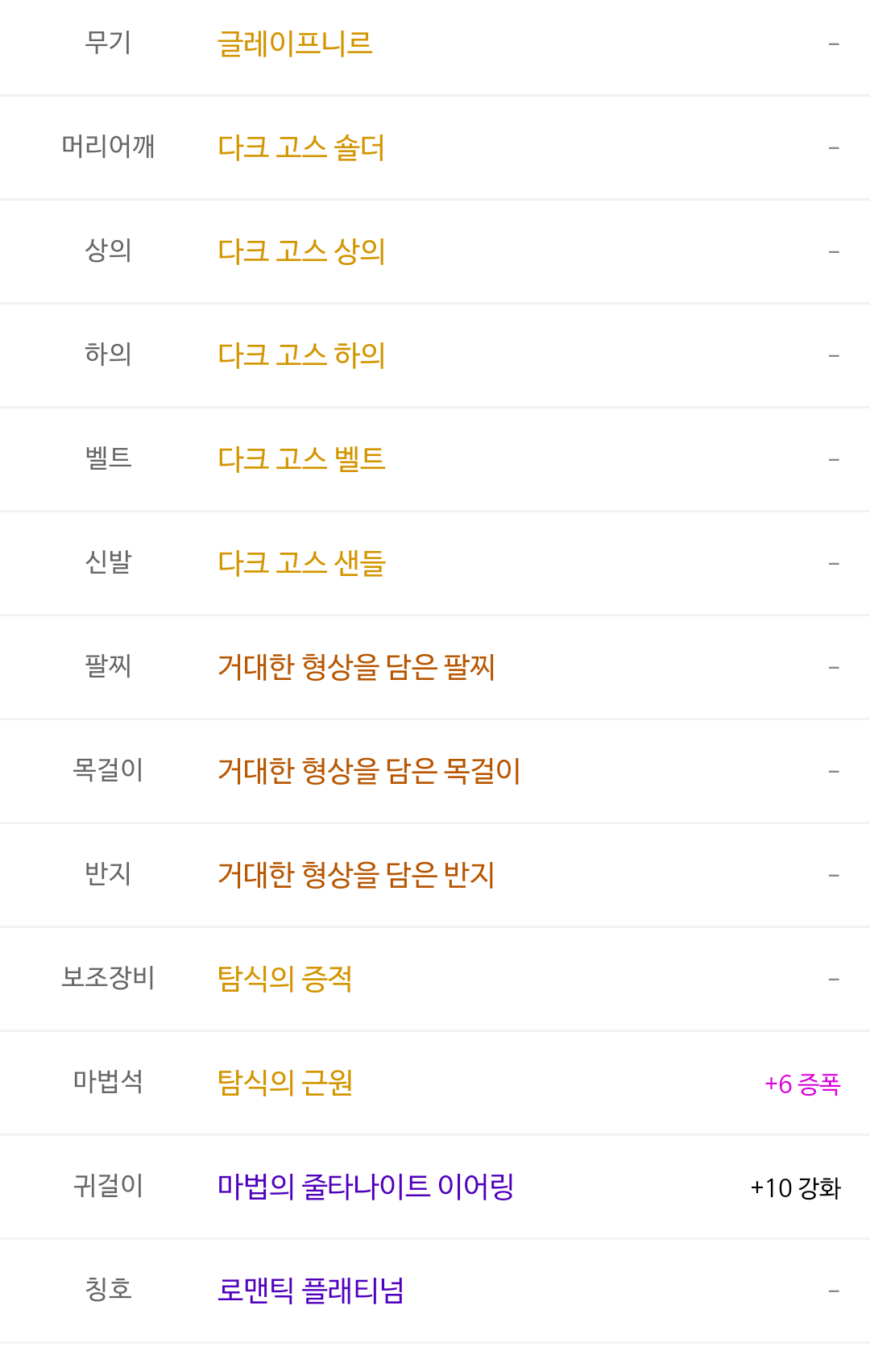Open the 탐식의 증적 item link
870x1351 pixels.
pos(285,979)
